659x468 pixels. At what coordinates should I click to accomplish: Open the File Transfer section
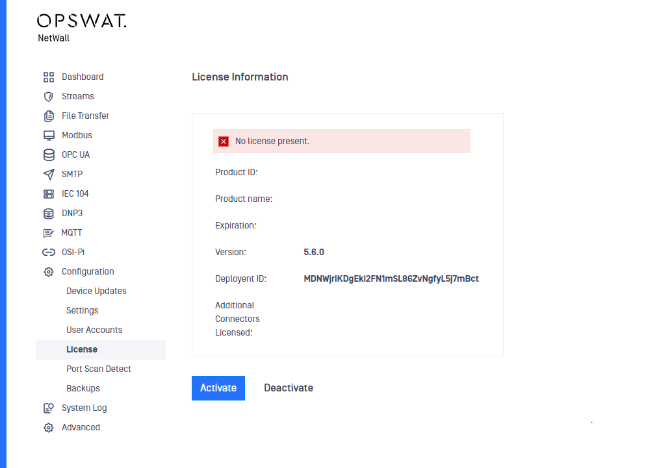click(85, 116)
